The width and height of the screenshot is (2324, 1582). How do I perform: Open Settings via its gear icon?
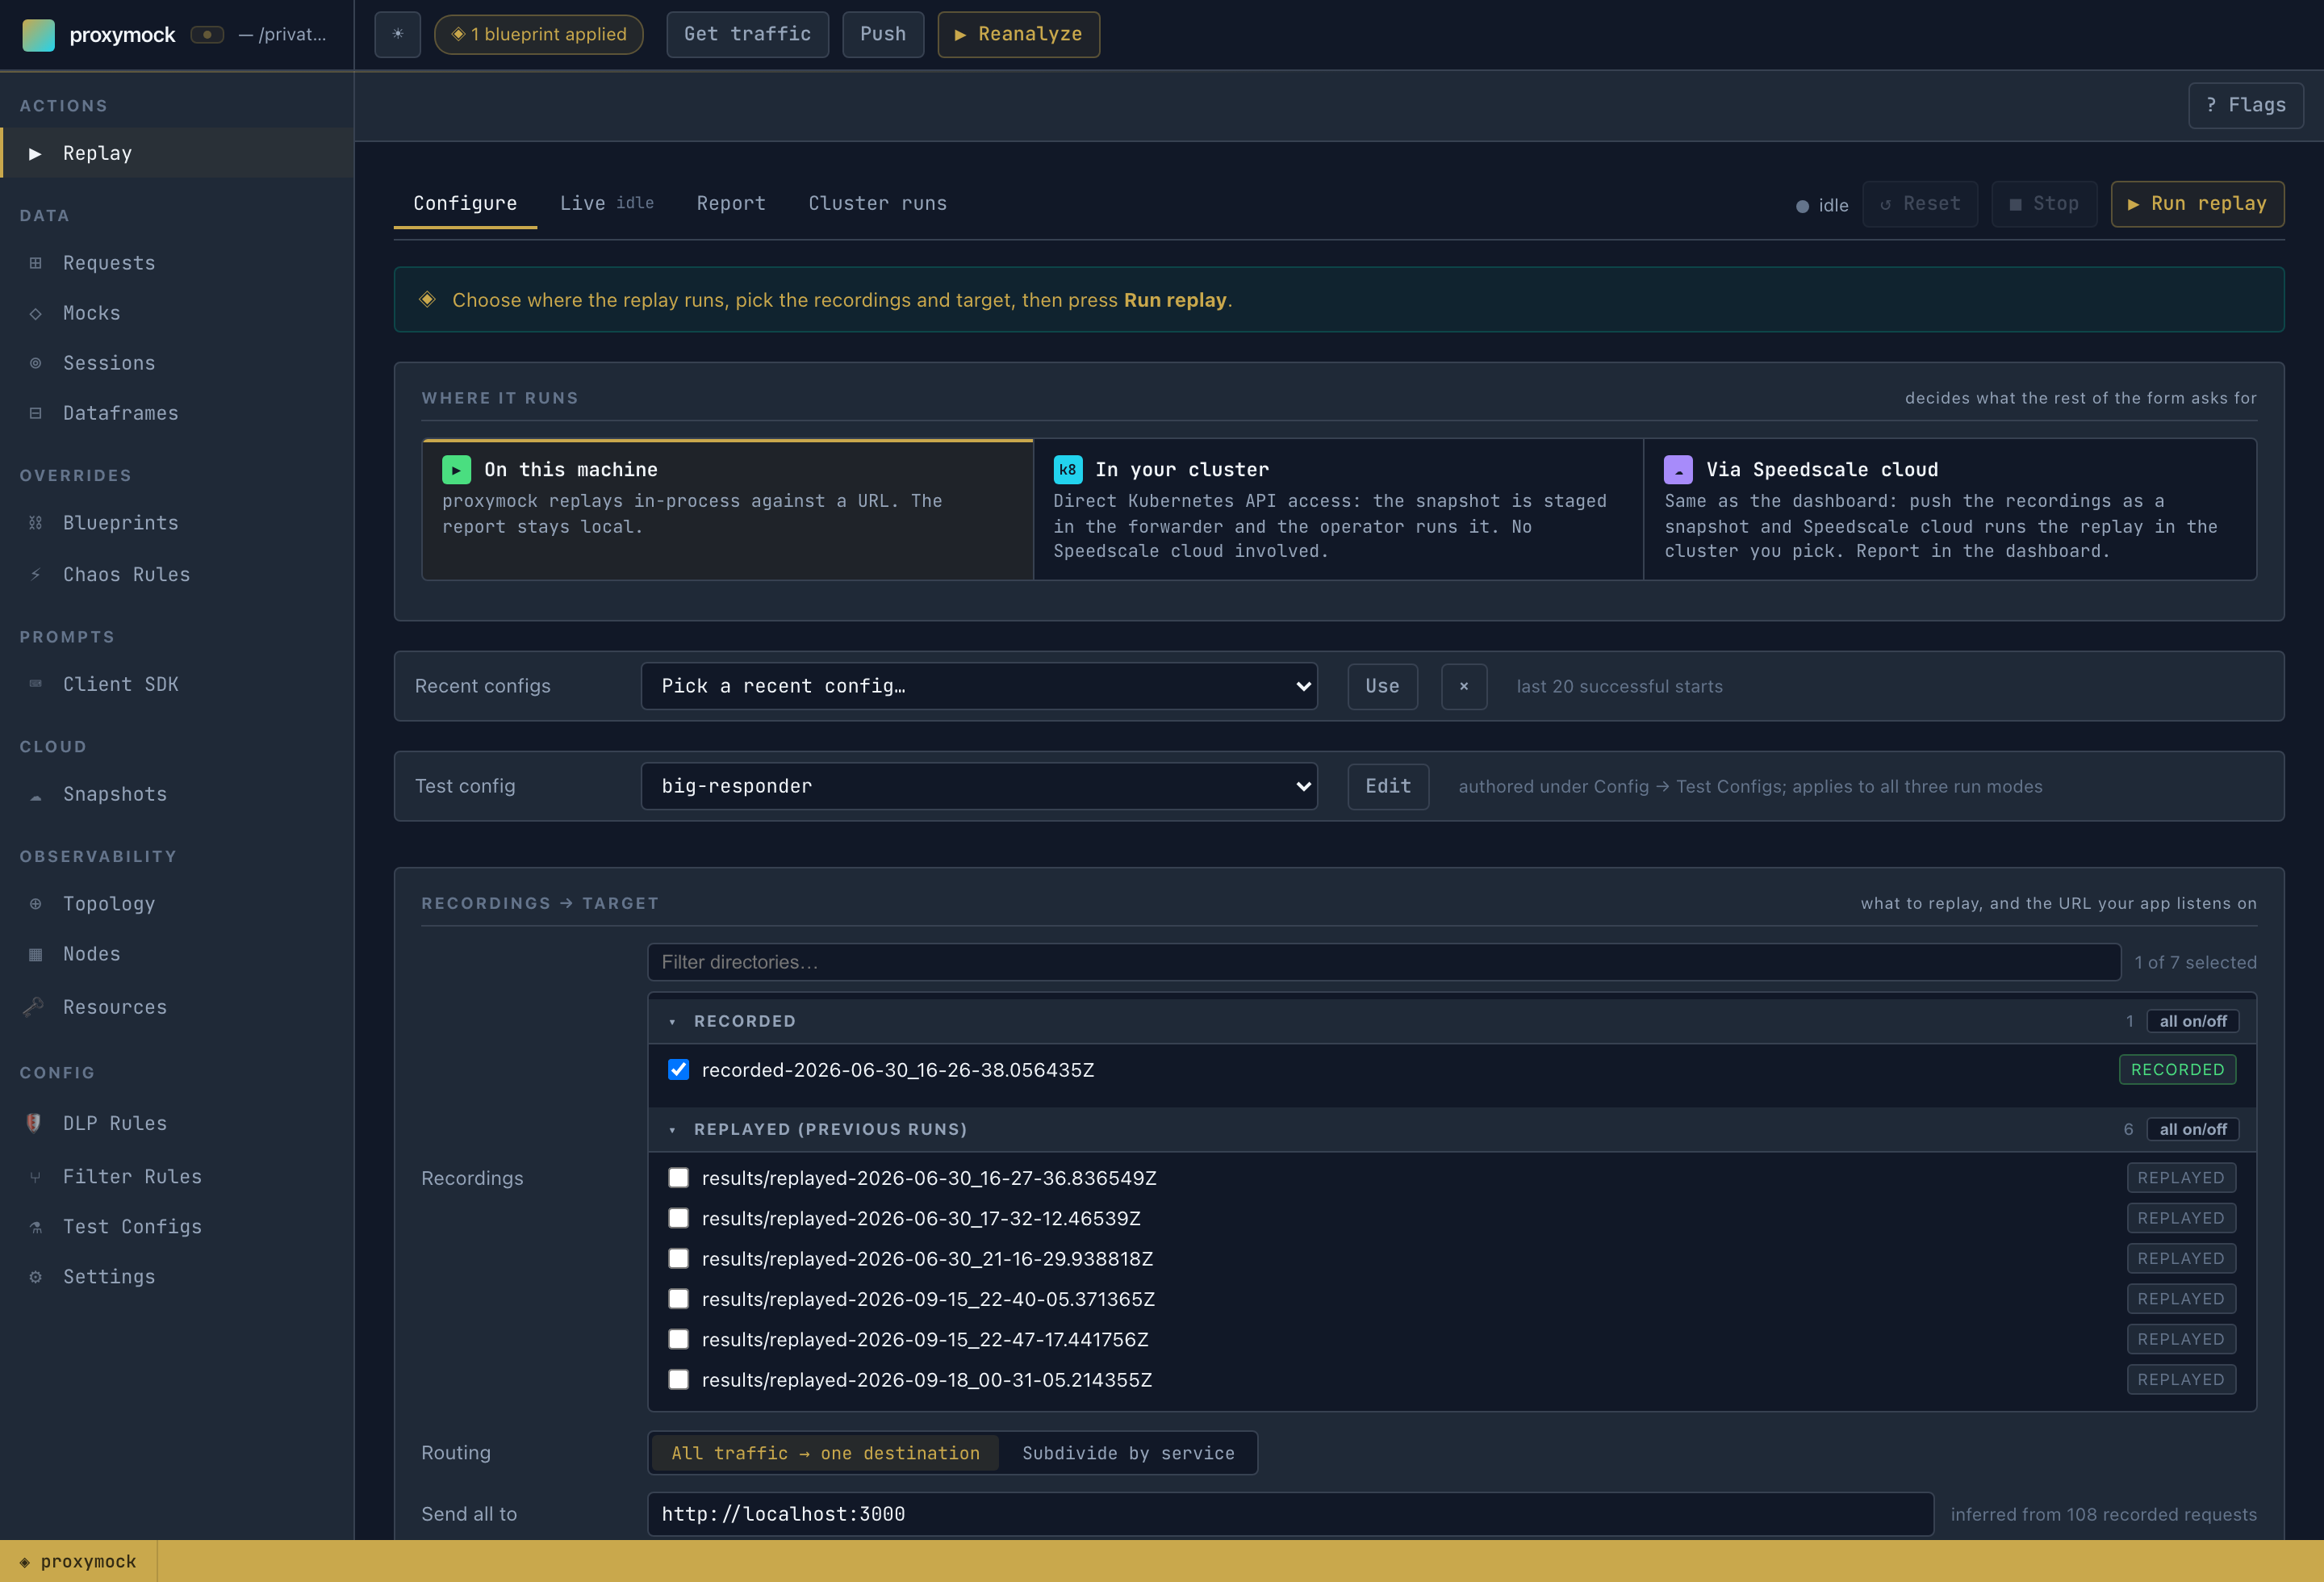tap(36, 1277)
